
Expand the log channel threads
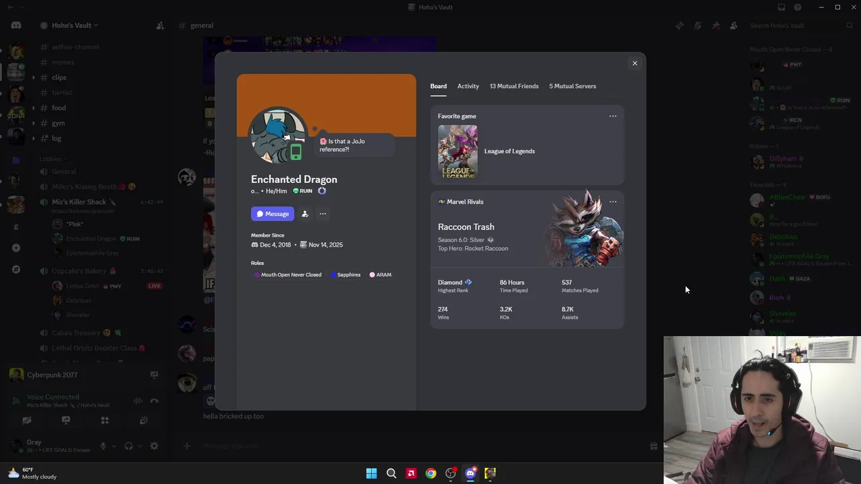click(33, 138)
